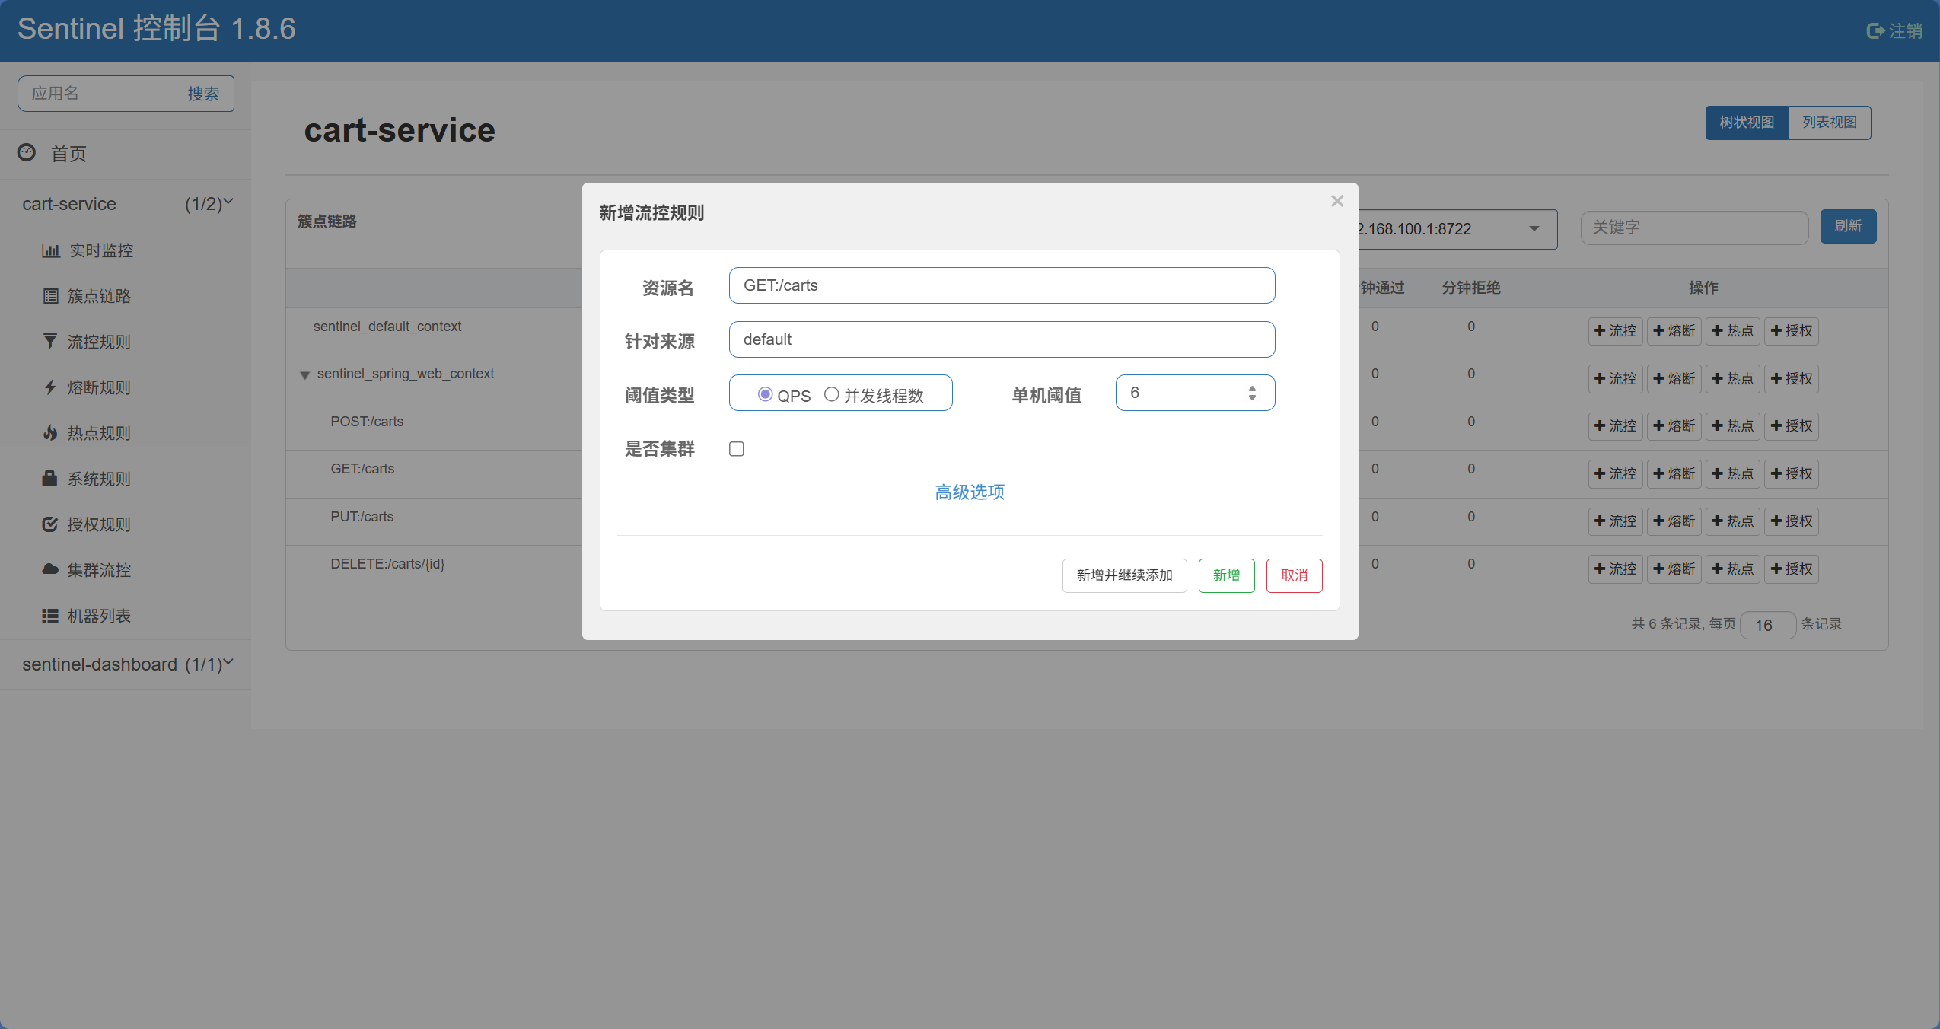Click the circuit breaker rules lightning icon

(50, 387)
